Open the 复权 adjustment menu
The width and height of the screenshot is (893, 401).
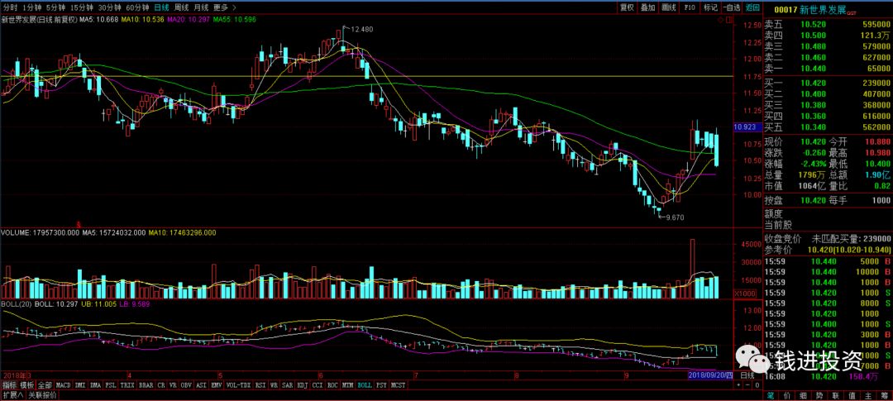(x=627, y=7)
